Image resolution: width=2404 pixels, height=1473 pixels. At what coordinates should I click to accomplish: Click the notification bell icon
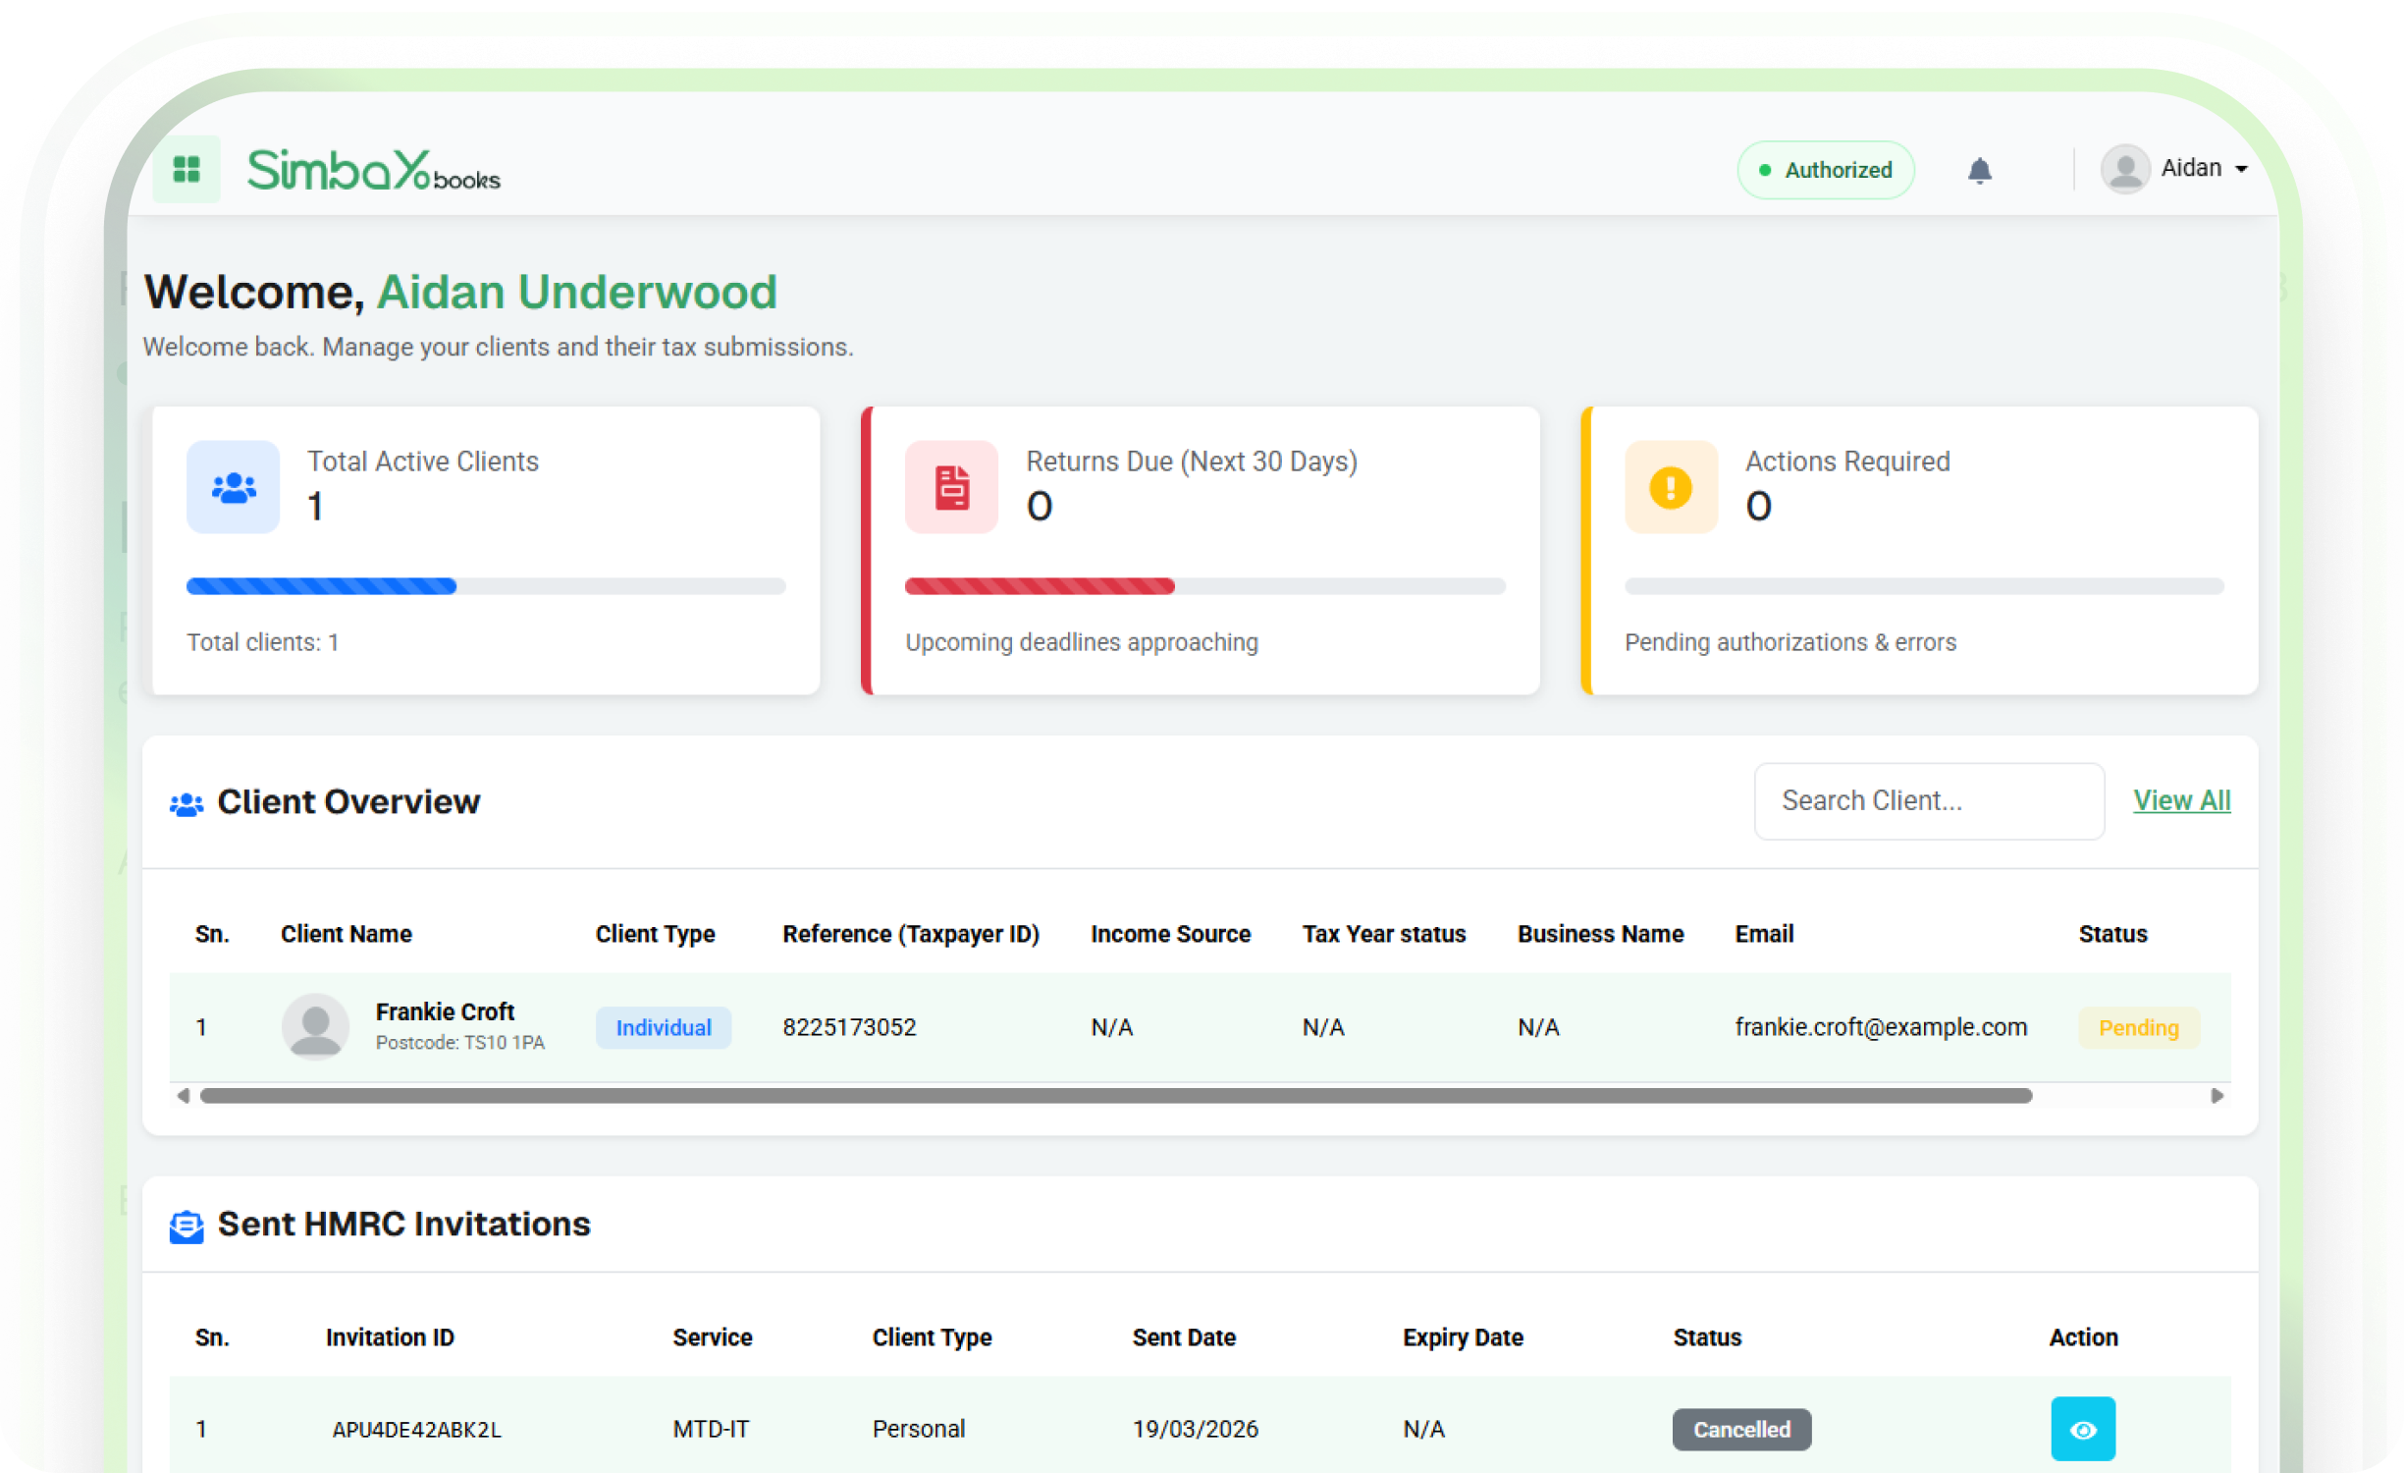pos(1979,171)
